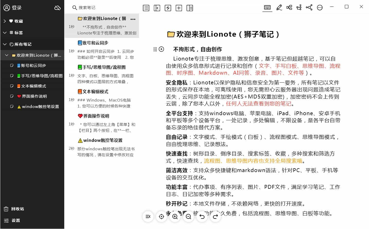Open the relation graph mode icon
This screenshot has height=229, width=369.
(x=309, y=8)
